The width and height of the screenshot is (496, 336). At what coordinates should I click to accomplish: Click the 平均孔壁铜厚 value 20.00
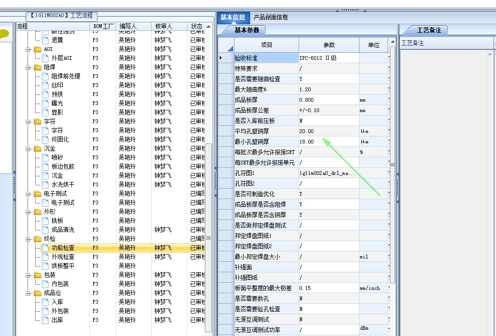[x=329, y=131]
